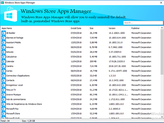164x123 pixels.
Task: Click the Total : 34 status entry
Action: 5,121
